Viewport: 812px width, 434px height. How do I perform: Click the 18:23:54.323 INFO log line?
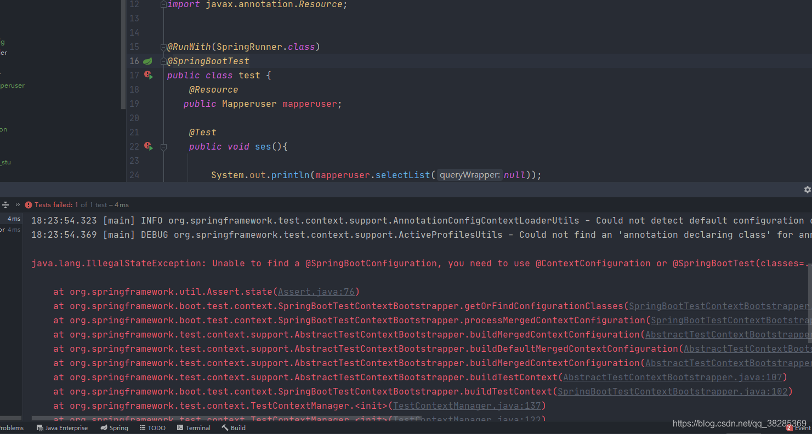point(421,221)
